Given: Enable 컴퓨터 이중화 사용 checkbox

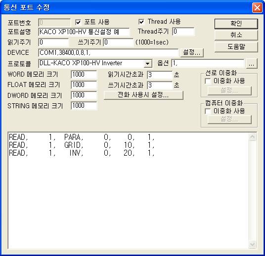Looking at the screenshot, I should coord(208,111).
